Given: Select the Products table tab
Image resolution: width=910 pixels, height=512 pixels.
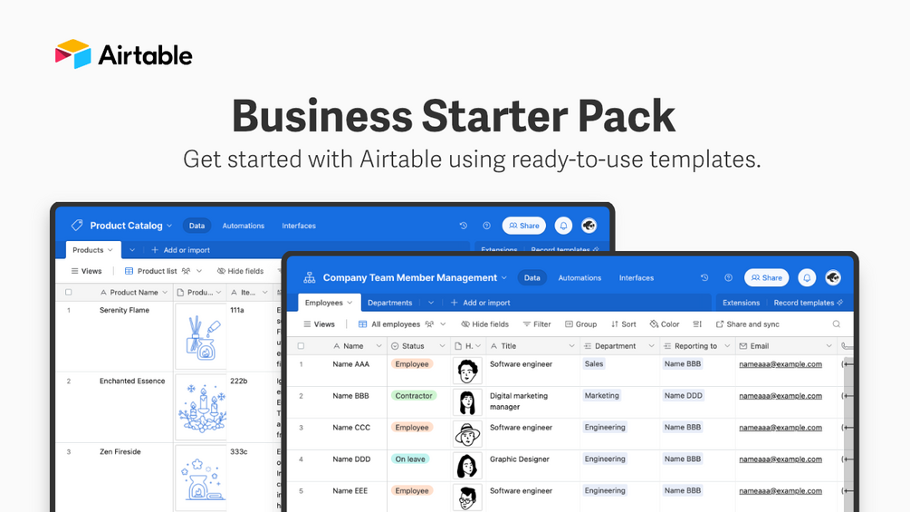Looking at the screenshot, I should pyautogui.click(x=93, y=249).
